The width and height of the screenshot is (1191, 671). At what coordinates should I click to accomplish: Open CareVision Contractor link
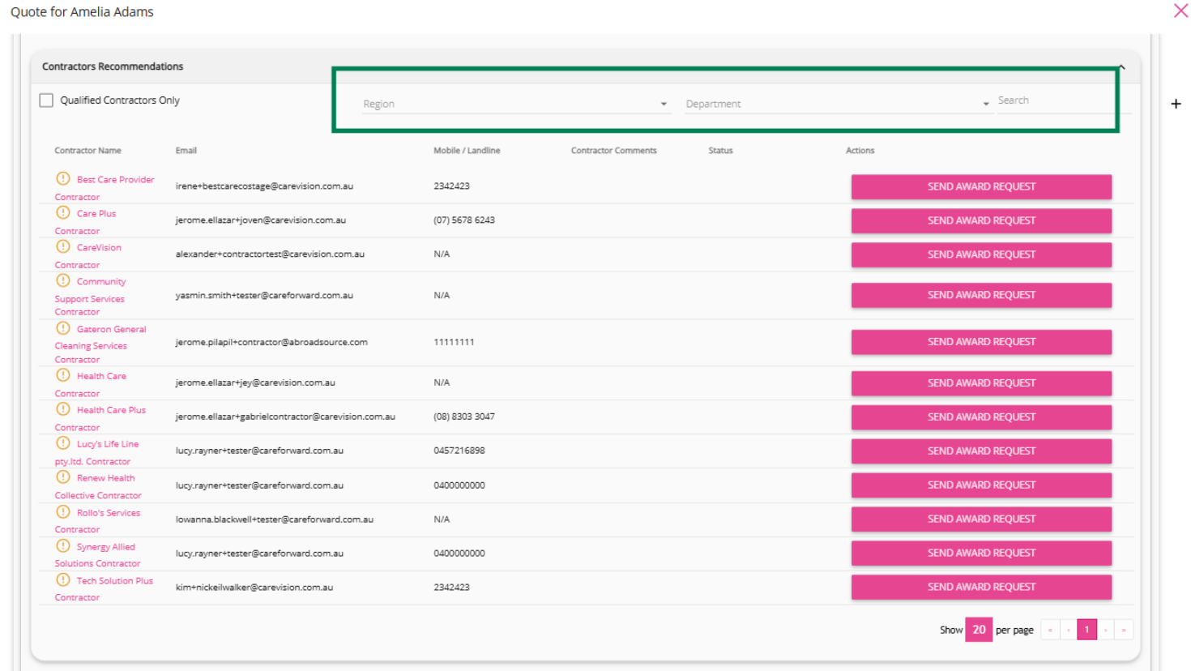pyautogui.click(x=88, y=256)
